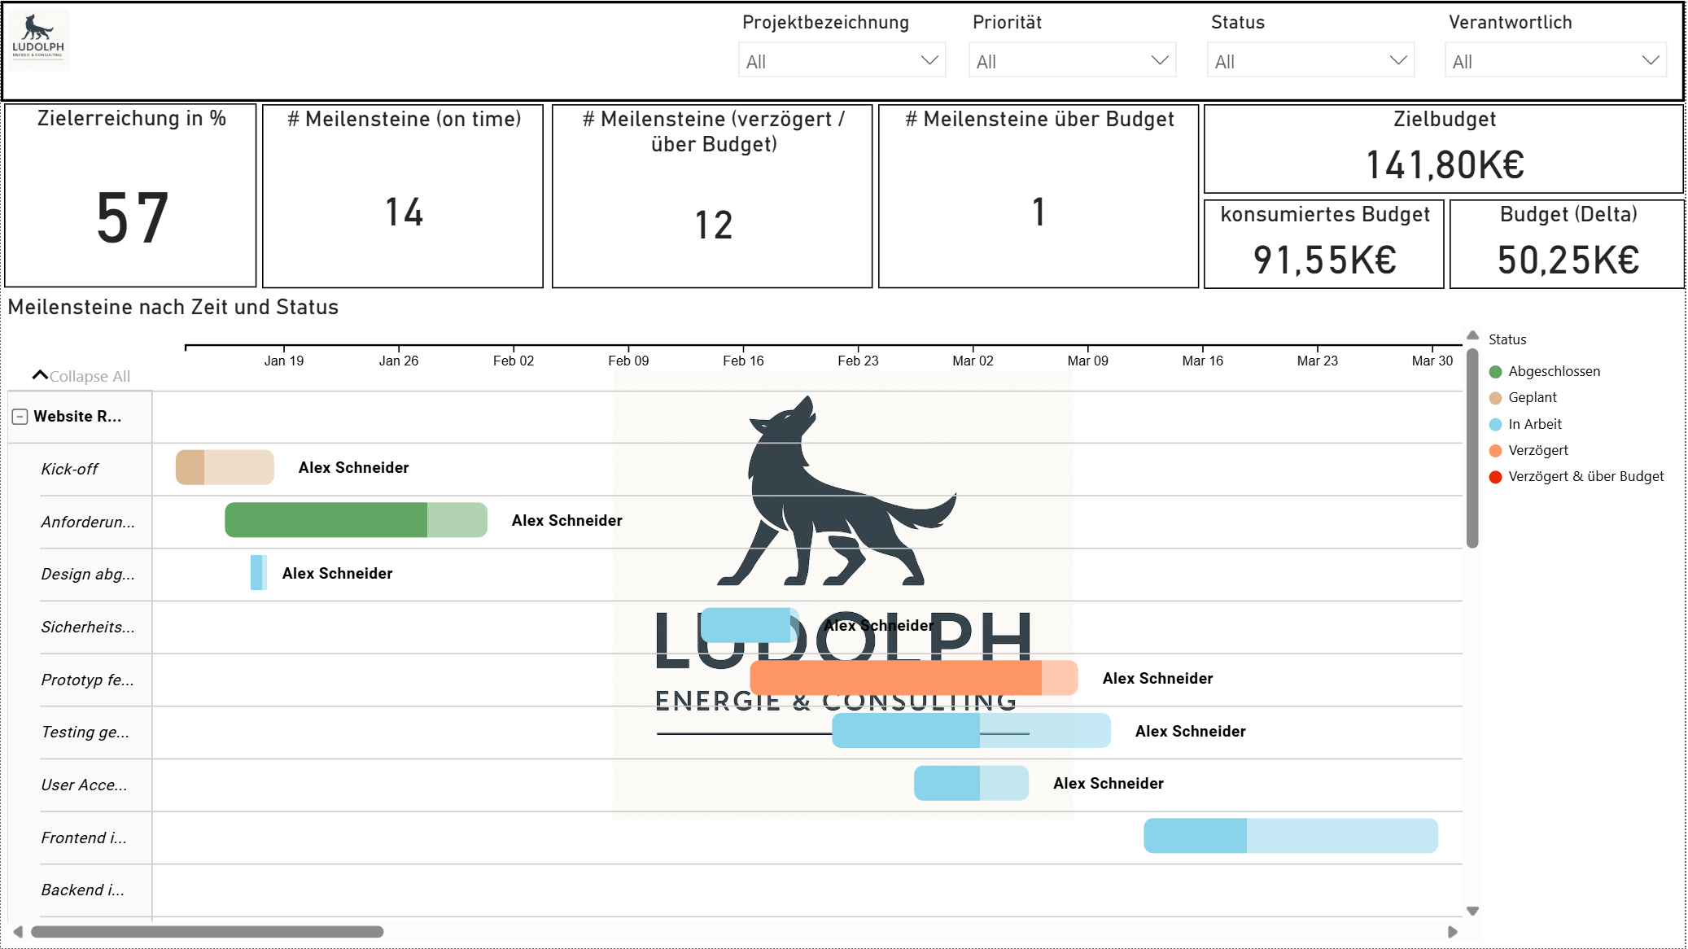Click the Geplant legend color dot
1688x949 pixels.
[1495, 398]
